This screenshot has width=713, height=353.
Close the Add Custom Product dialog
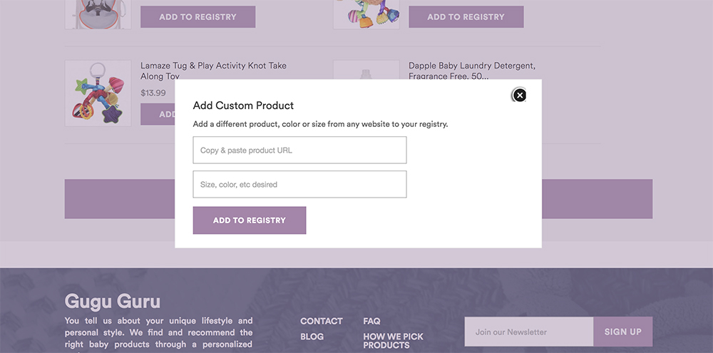pyautogui.click(x=519, y=95)
